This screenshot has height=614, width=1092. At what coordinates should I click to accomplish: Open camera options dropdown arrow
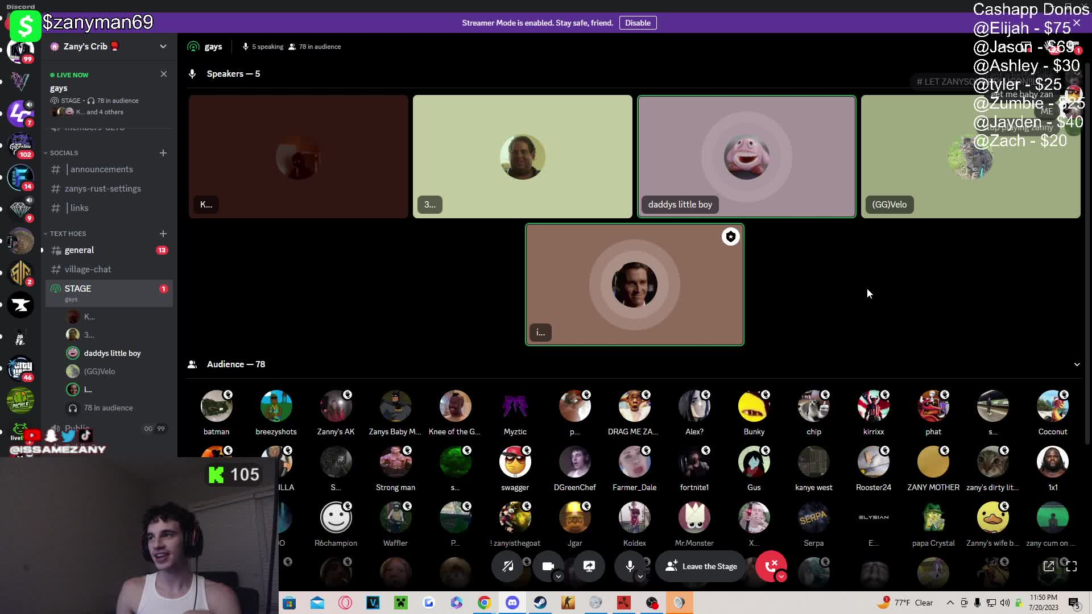pos(559,576)
